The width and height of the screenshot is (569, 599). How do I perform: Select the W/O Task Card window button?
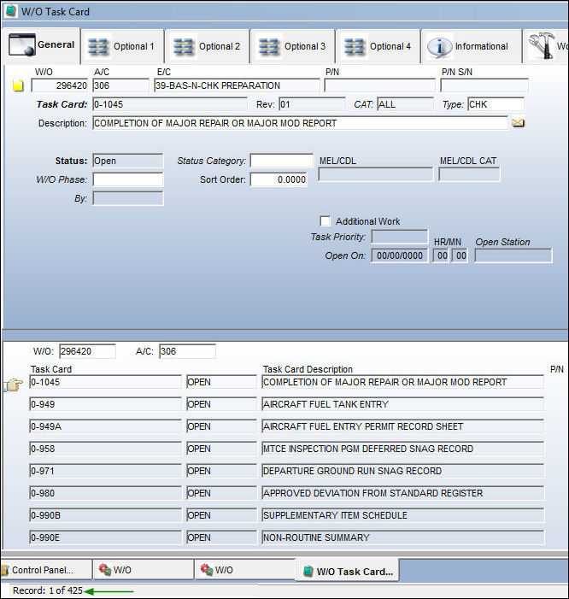[x=347, y=571]
